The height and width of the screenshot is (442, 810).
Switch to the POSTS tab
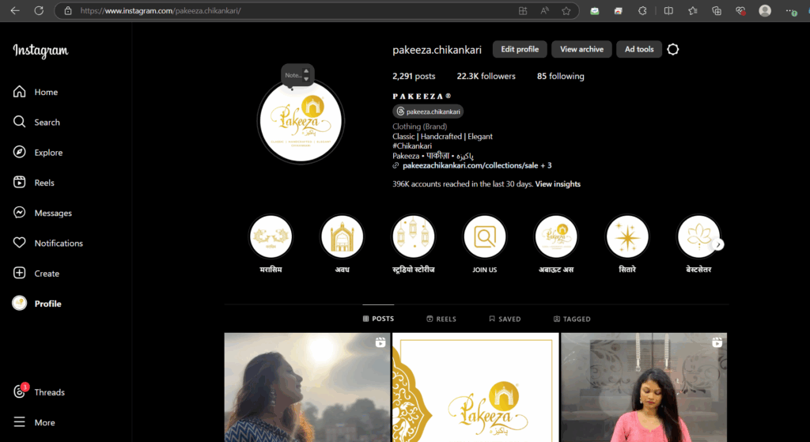pyautogui.click(x=378, y=319)
